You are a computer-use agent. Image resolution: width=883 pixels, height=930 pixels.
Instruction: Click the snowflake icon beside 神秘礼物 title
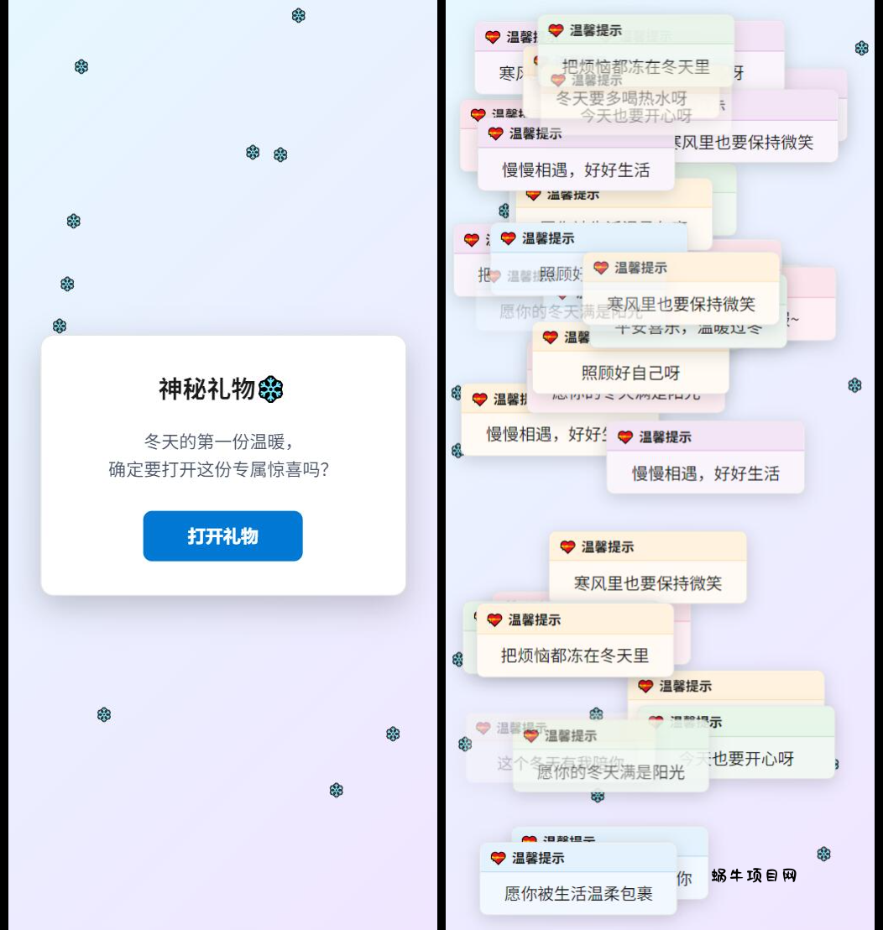coord(271,389)
